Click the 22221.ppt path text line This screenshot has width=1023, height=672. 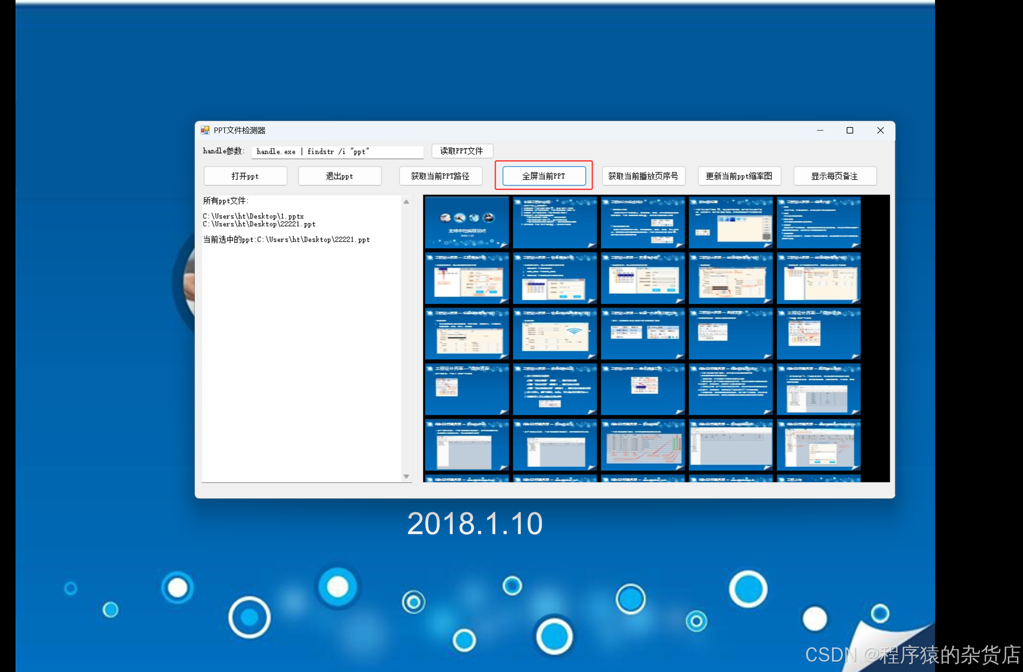(x=259, y=224)
